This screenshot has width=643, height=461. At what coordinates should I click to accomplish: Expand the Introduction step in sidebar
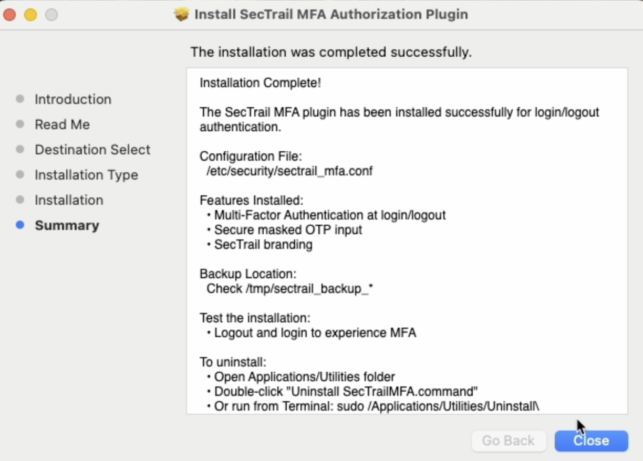point(73,99)
